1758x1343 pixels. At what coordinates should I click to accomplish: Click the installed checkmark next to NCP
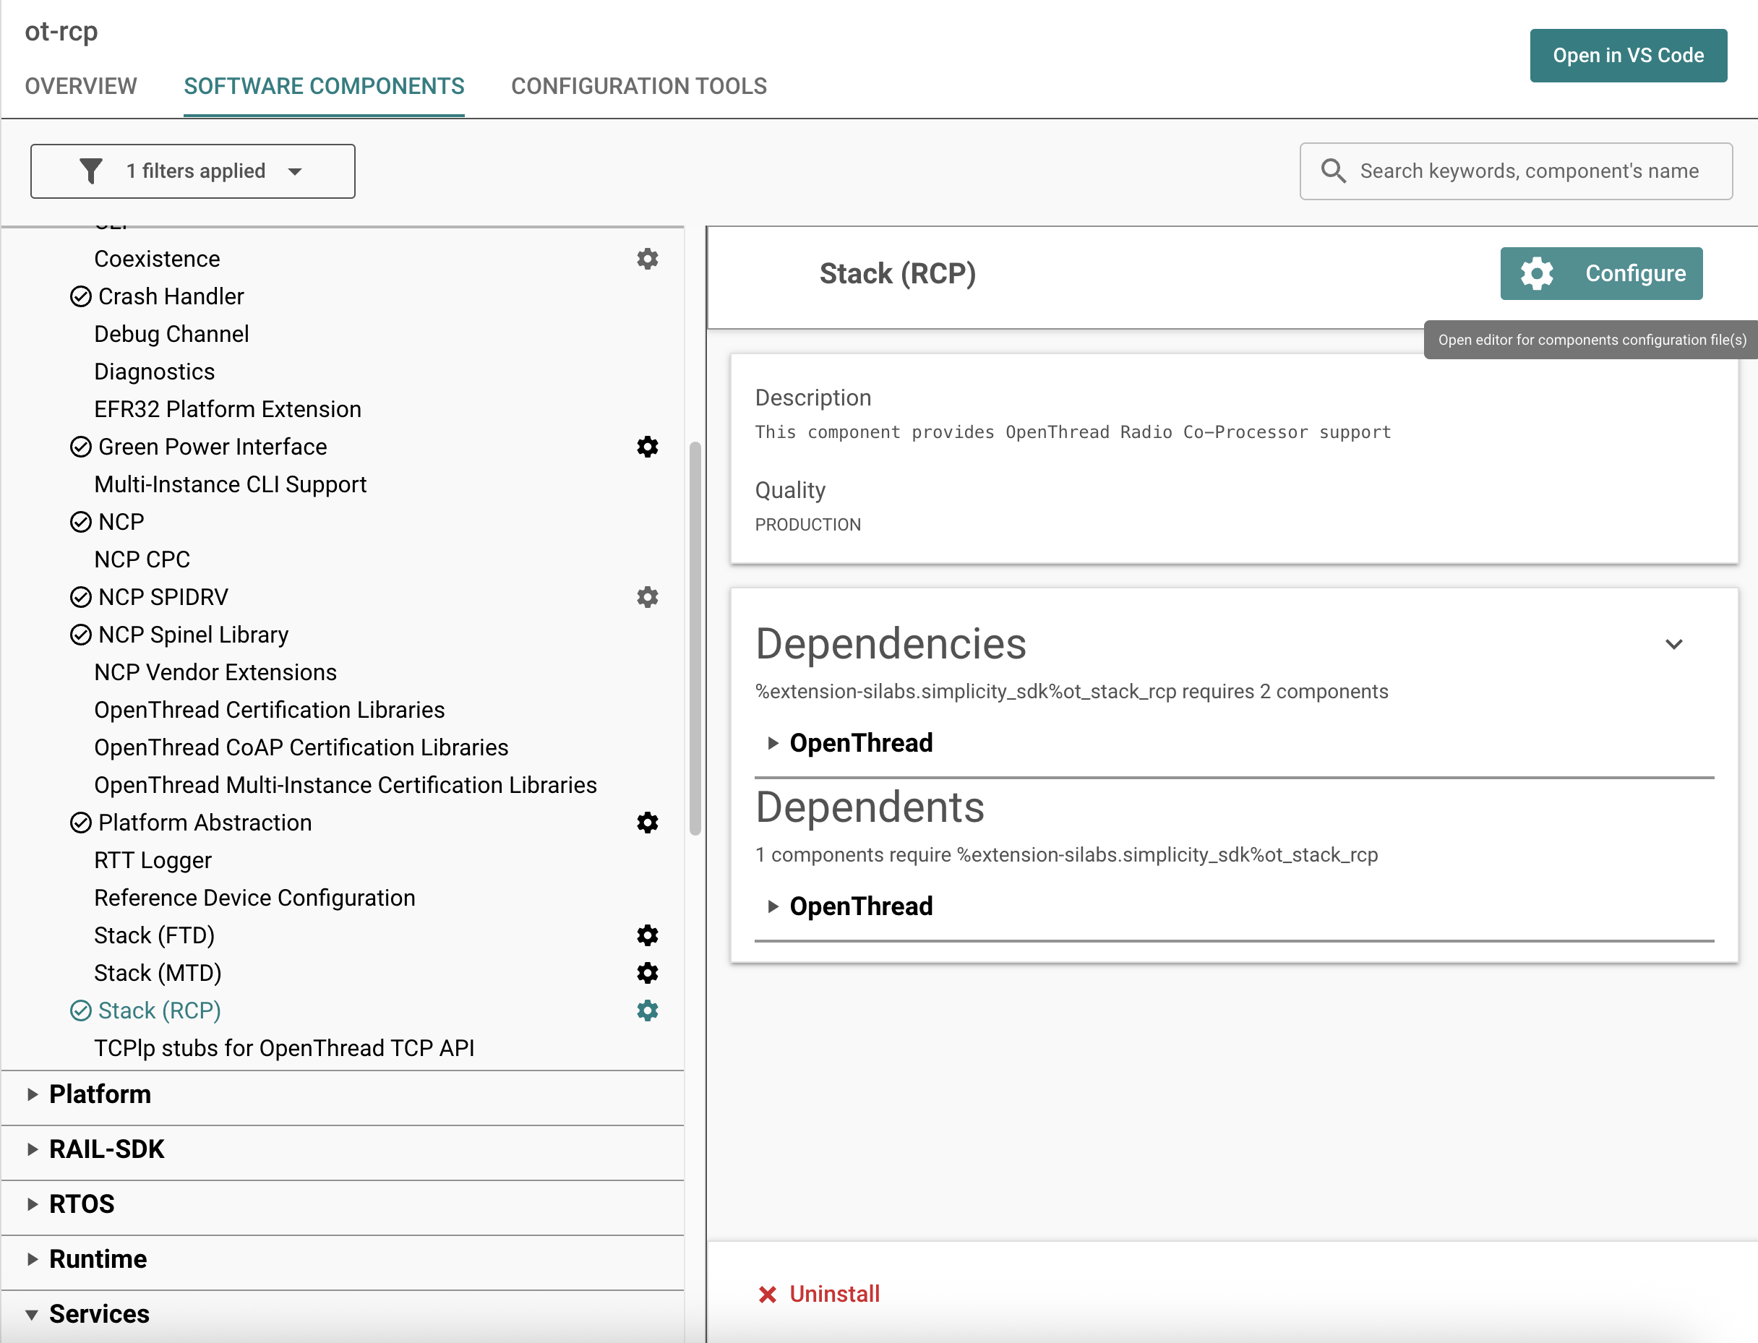[81, 522]
